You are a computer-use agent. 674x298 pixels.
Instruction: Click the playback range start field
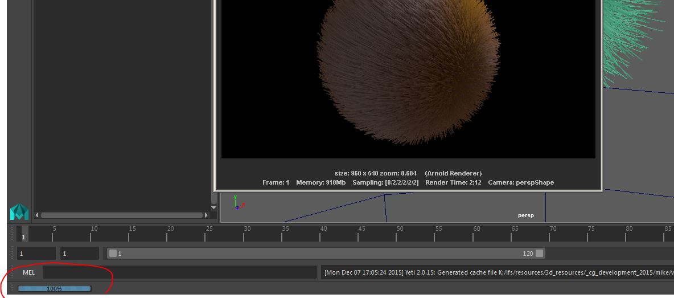point(80,254)
